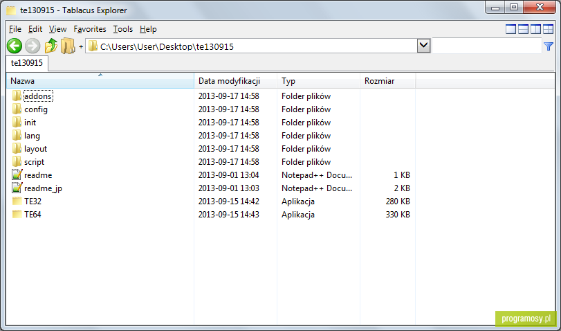Screen dimensions: 561x331
Task: Click the grayed-out forward arrow button
Action: 33,46
